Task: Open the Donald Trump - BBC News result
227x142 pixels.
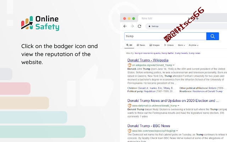Action: 149,126
